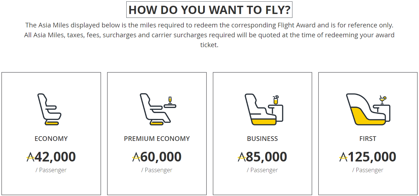419x196 pixels.
Task: Select the 125,000 miles amount
Action: [372, 157]
